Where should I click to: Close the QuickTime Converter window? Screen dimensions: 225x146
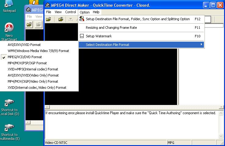click(x=220, y=5)
